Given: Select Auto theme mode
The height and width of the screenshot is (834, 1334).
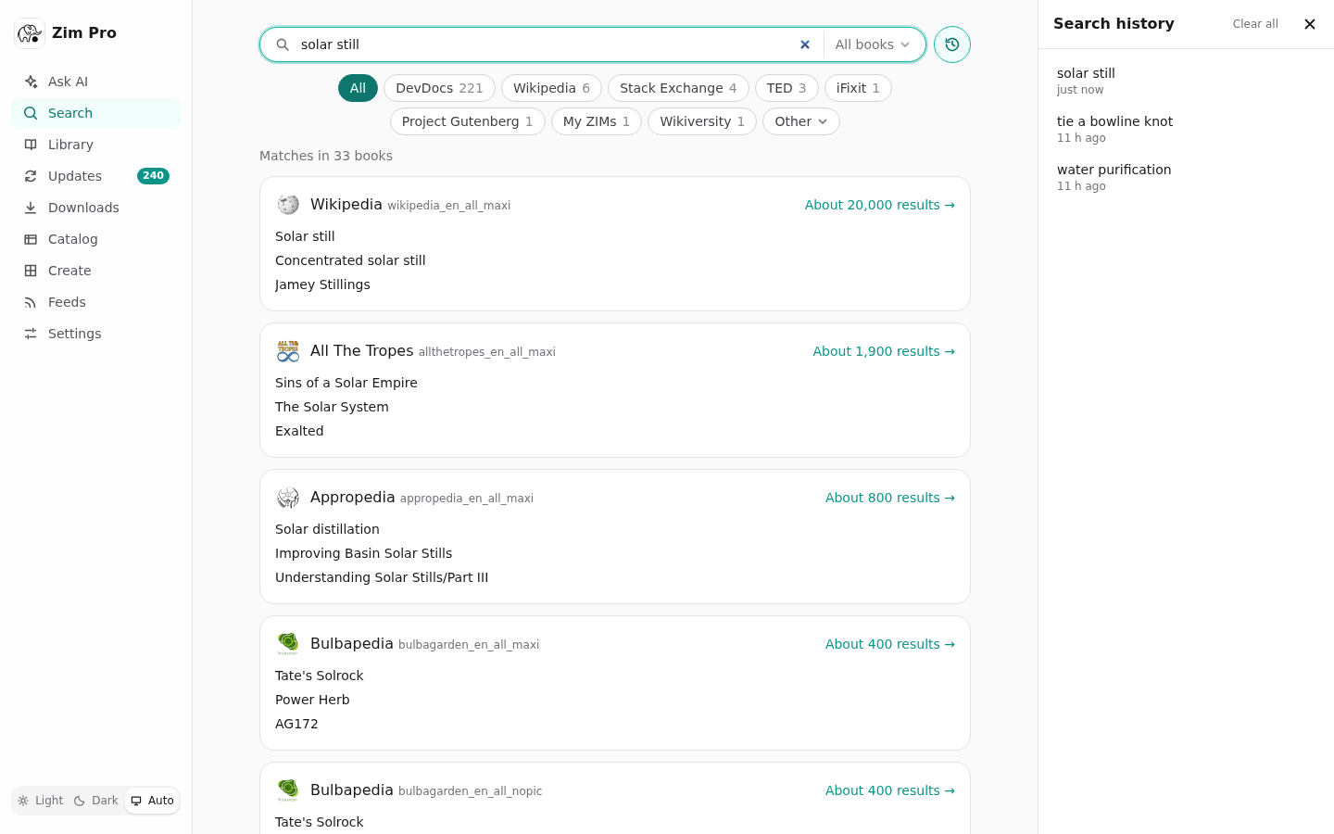Looking at the screenshot, I should (x=152, y=801).
